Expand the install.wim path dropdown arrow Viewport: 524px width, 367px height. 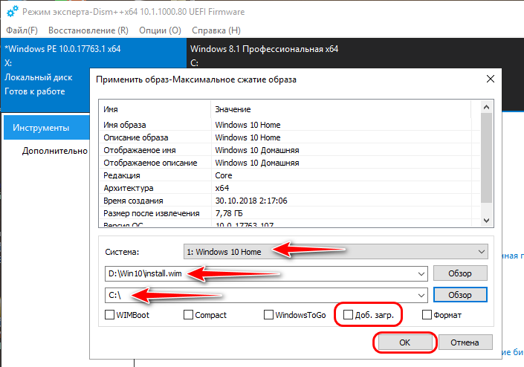pos(421,274)
